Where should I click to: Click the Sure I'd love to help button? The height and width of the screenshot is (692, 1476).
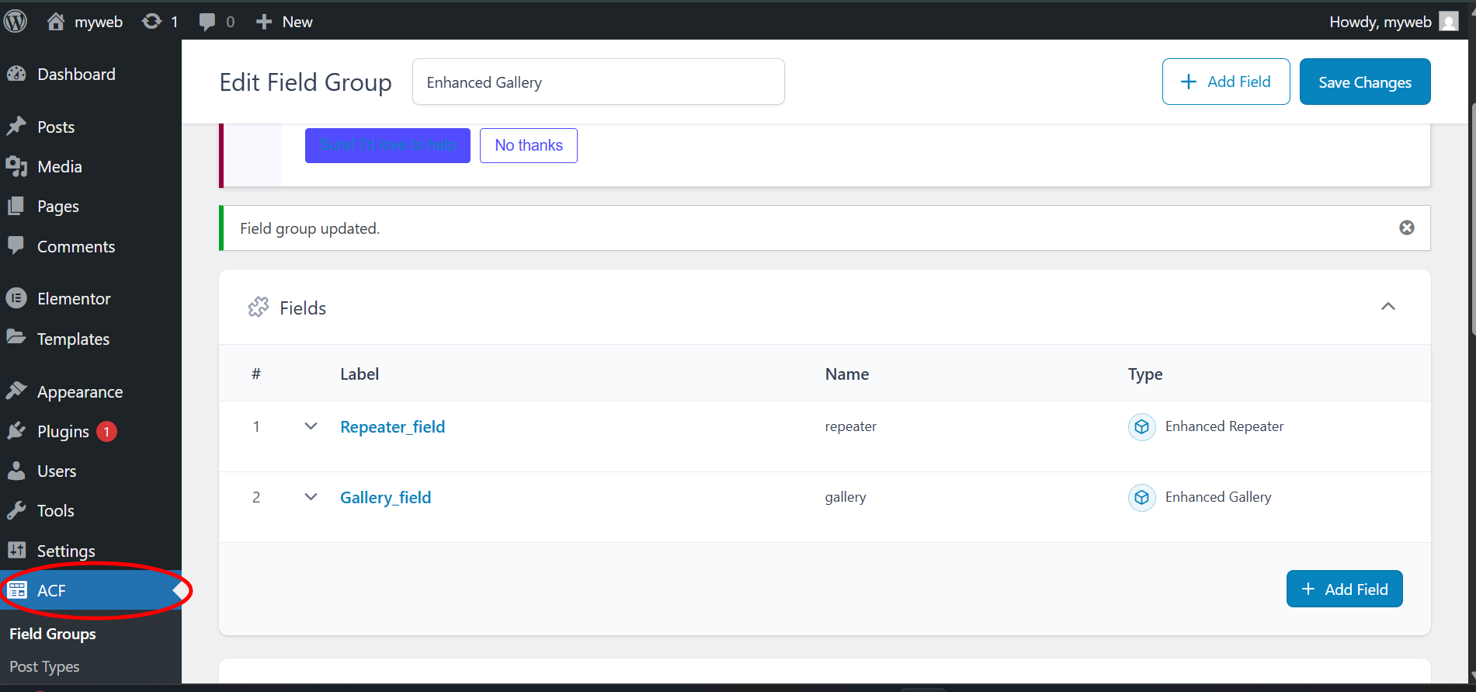(387, 145)
